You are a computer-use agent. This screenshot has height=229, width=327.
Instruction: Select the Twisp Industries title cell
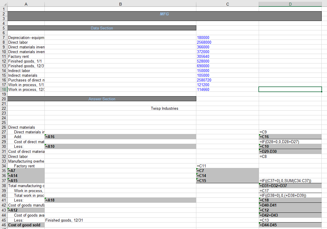164,108
